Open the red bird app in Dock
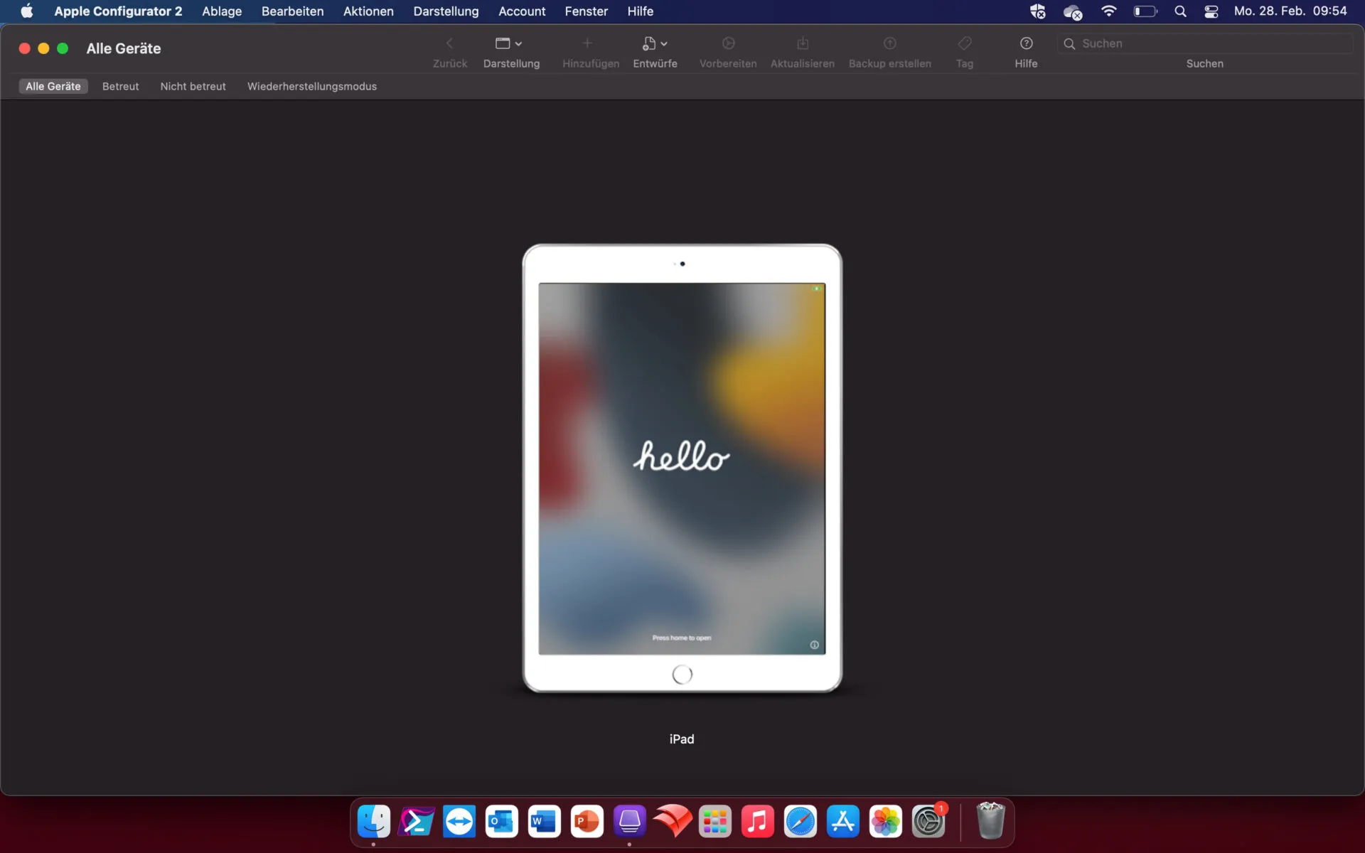The height and width of the screenshot is (853, 1365). [673, 821]
